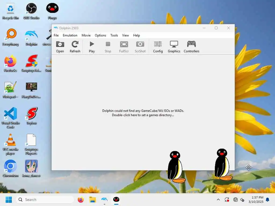
Task: Expand the hidden system tray icons chevron
Action: click(x=218, y=200)
